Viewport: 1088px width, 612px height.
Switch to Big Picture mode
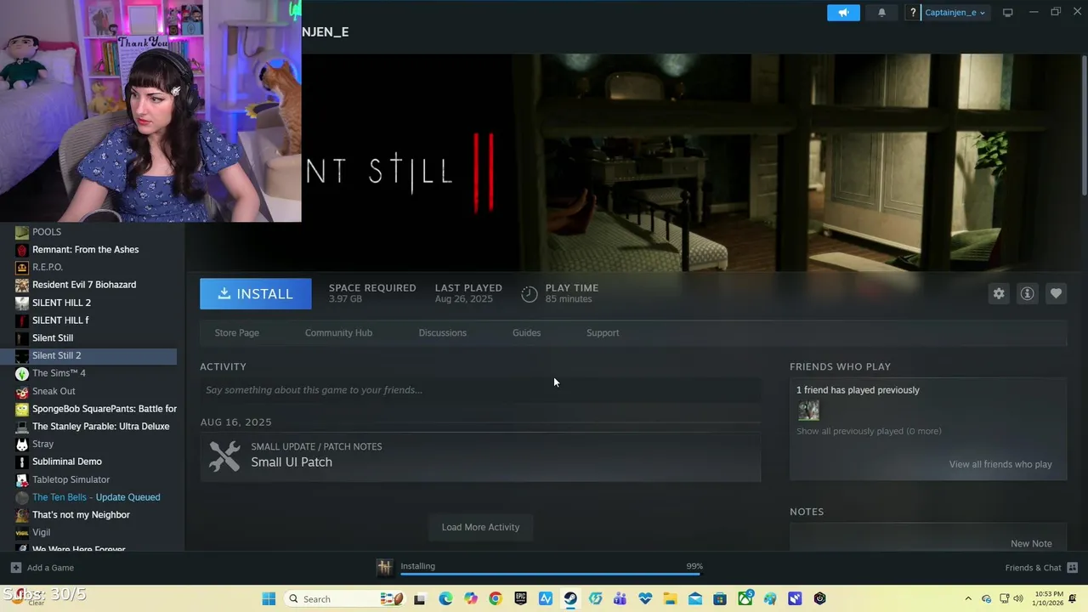pos(1008,13)
